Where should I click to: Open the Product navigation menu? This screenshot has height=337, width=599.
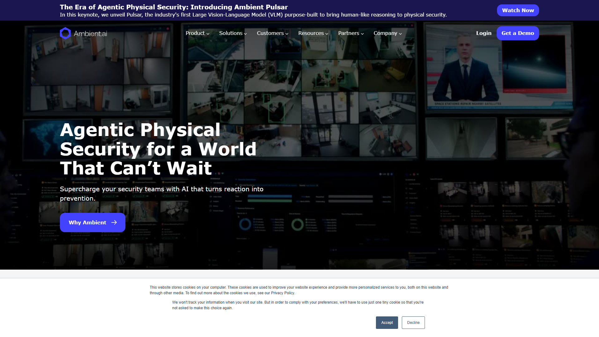coord(197,33)
